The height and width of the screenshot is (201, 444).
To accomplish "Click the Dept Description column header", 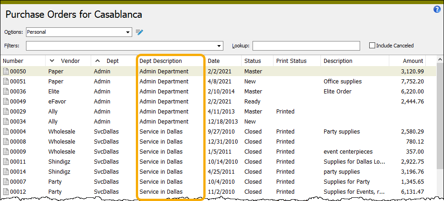I will click(x=160, y=61).
